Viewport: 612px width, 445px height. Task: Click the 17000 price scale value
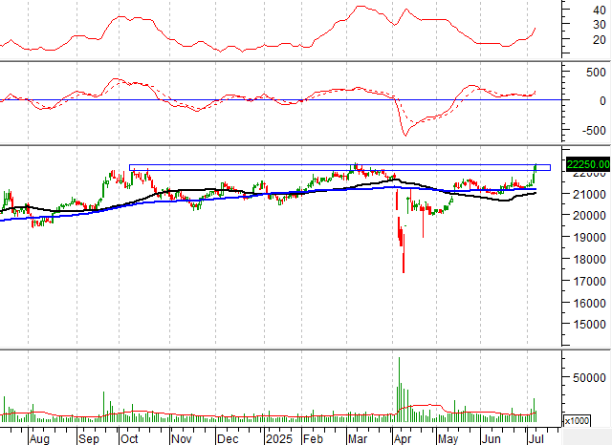(x=589, y=281)
